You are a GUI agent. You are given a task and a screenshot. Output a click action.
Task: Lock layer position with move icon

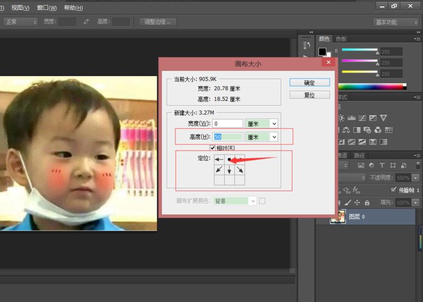pos(357,202)
